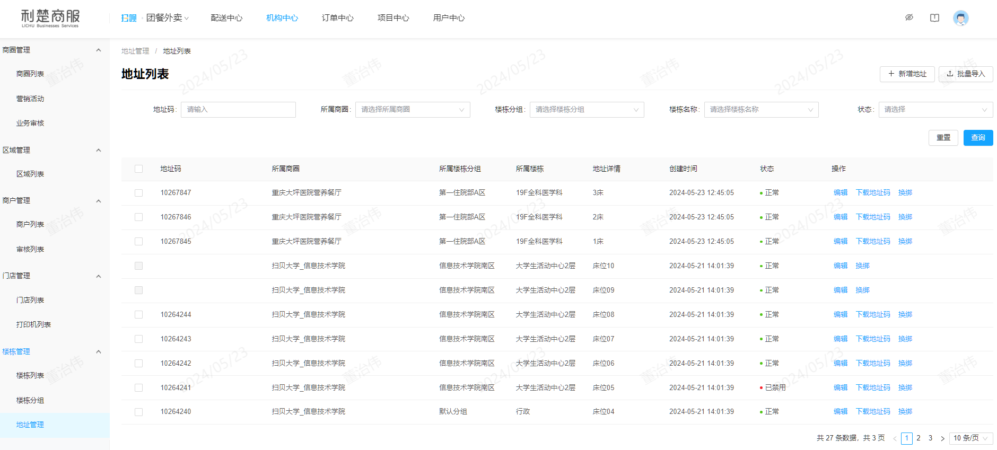997x450 pixels.
Task: Click the 利楚商服 logo
Action: (x=50, y=18)
